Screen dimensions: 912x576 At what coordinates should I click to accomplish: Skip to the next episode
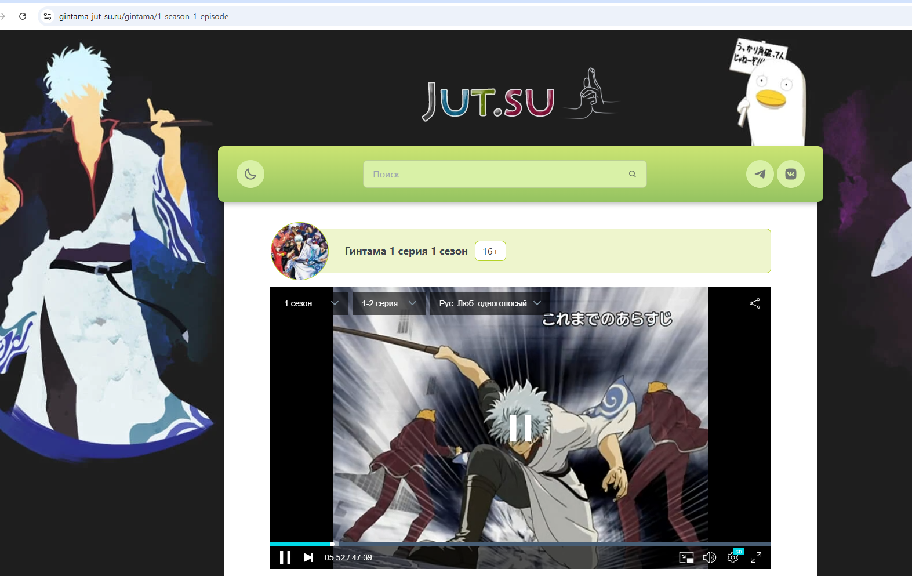coord(308,557)
